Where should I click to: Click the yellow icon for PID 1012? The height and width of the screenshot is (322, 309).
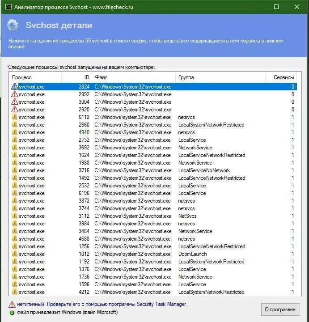[15, 254]
